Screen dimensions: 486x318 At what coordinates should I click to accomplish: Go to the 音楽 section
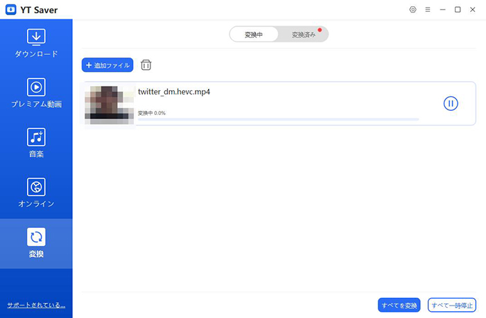click(36, 143)
